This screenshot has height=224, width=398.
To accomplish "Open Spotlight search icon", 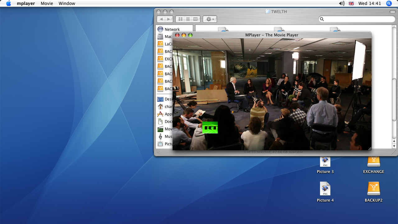I will pos(389,3).
